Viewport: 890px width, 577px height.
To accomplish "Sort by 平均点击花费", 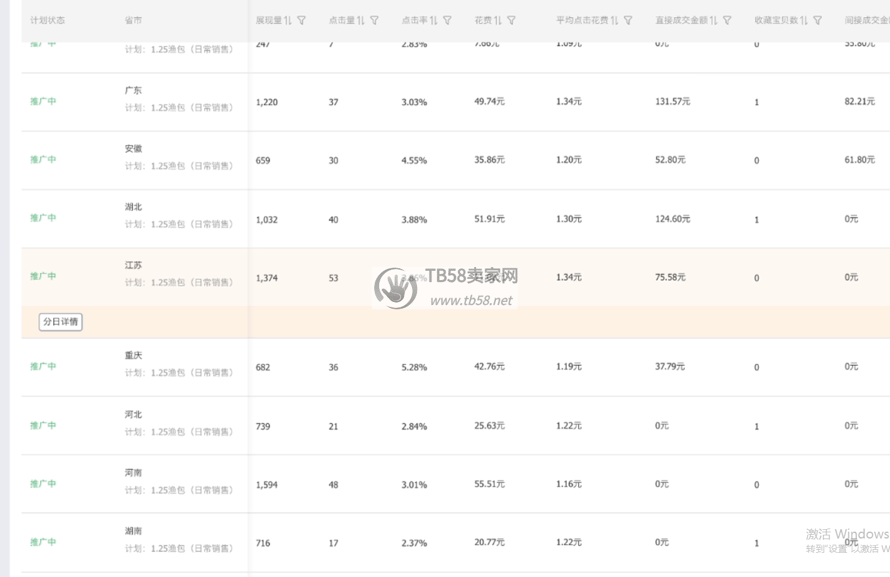I will pyautogui.click(x=614, y=20).
